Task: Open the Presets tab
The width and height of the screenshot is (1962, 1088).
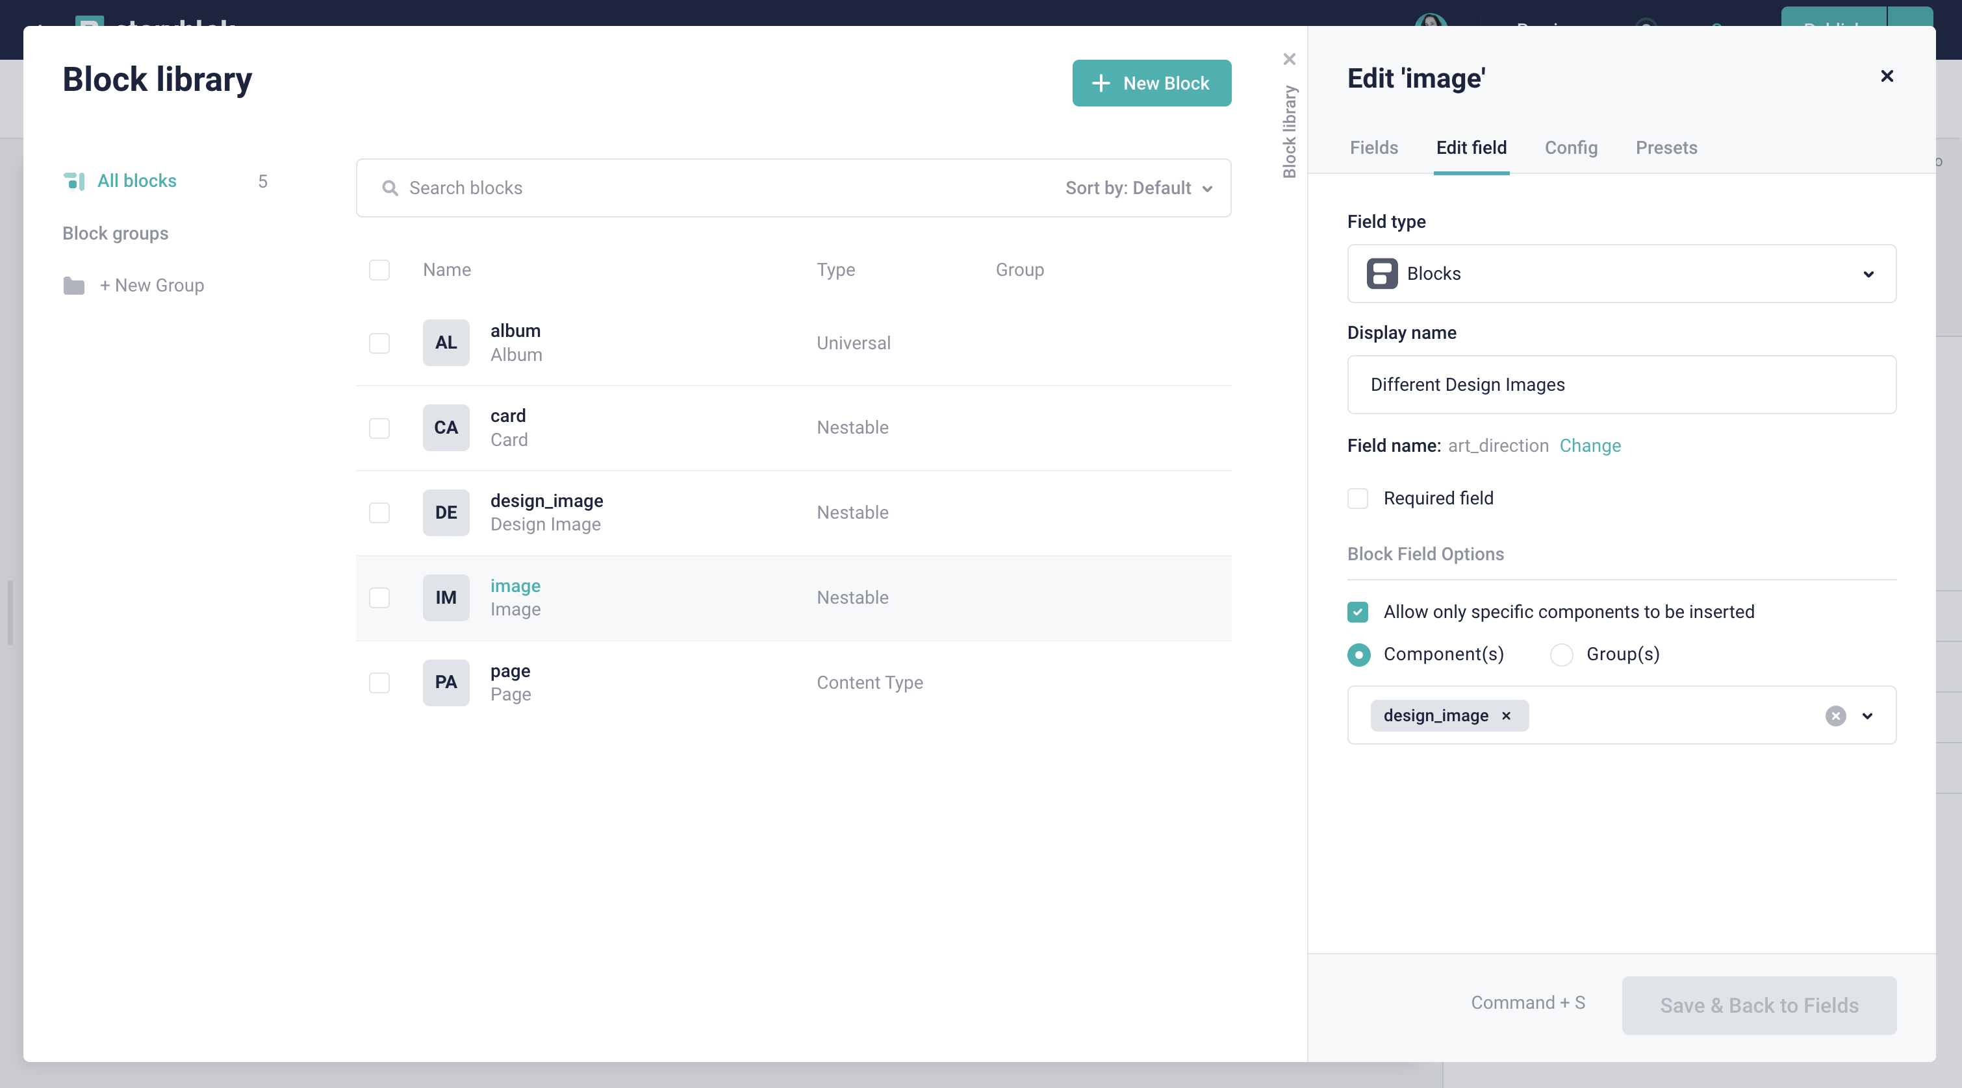Action: pos(1666,147)
